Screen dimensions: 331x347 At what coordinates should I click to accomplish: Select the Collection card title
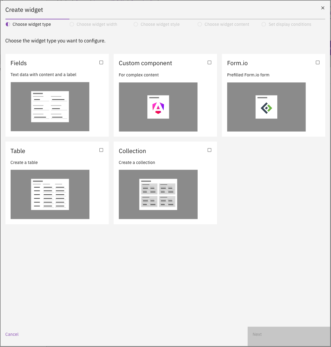tap(132, 151)
